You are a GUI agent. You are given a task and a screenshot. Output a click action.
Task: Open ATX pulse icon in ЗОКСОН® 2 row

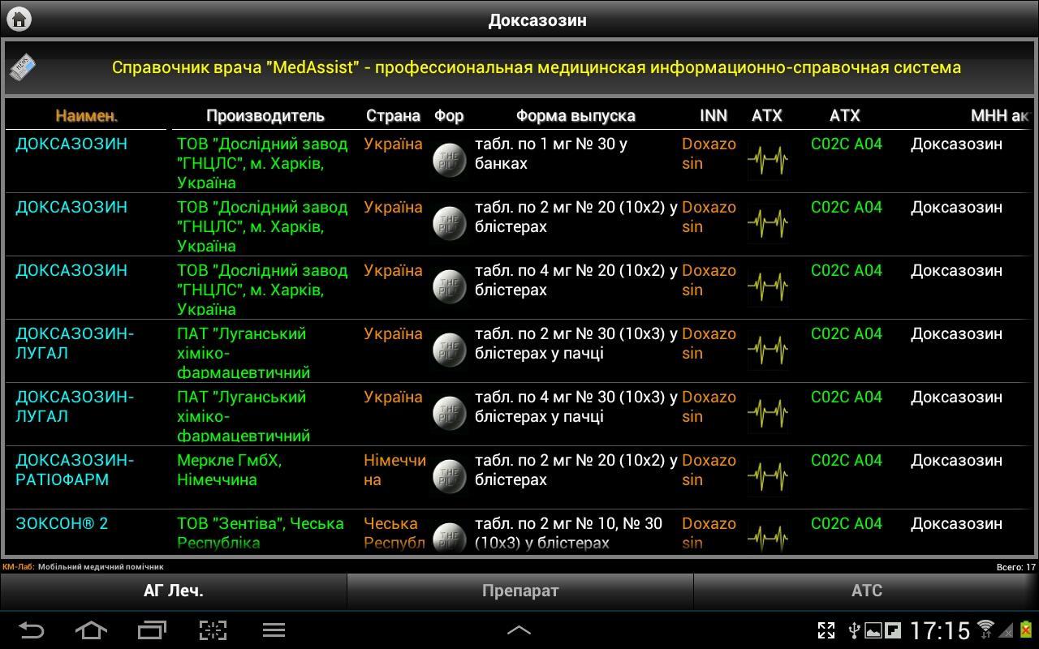click(767, 537)
